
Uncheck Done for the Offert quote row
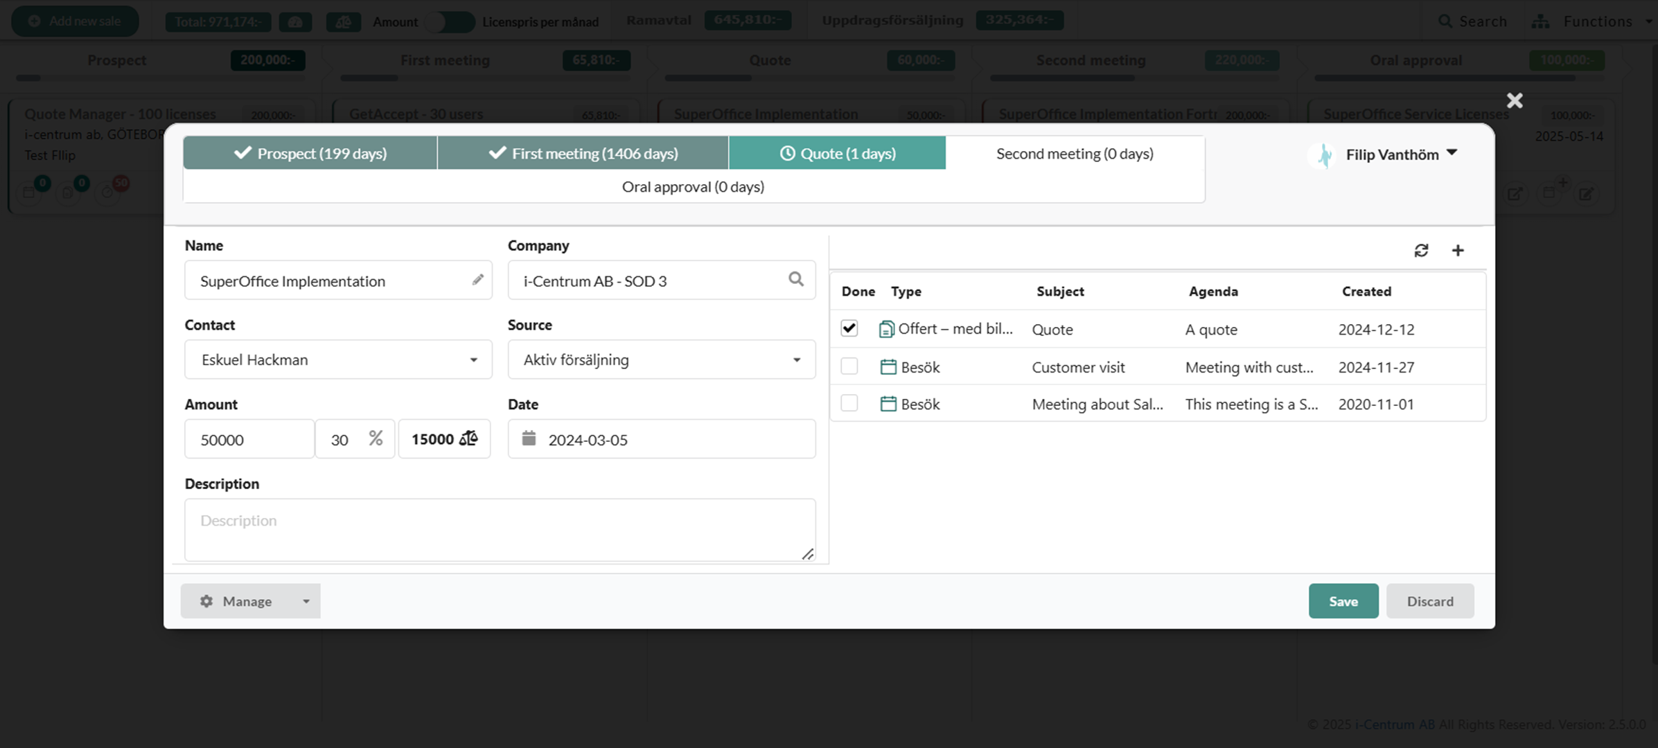coord(849,328)
